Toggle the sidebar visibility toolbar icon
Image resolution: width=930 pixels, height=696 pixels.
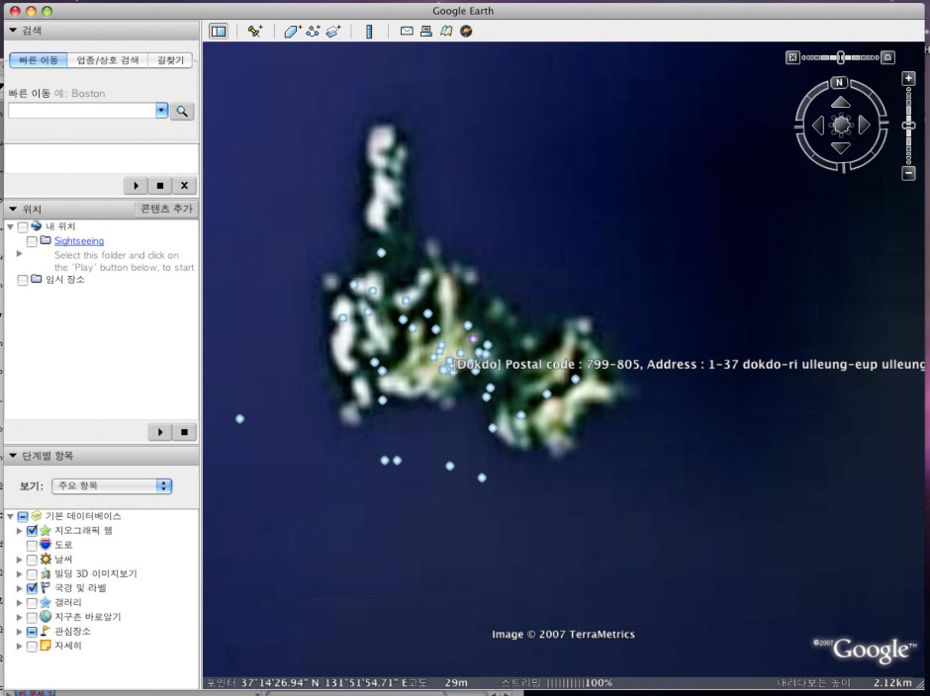coord(219,32)
